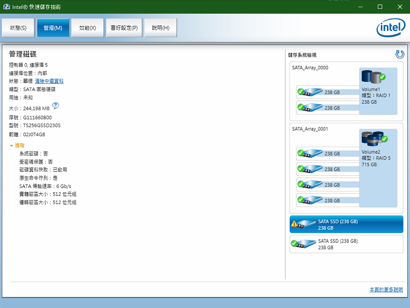Select the 管理(M) manage tab
The image size is (410, 308).
53,28
